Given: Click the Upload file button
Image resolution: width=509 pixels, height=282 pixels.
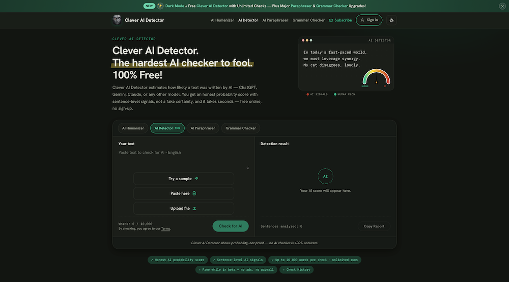Looking at the screenshot, I should coord(183,208).
